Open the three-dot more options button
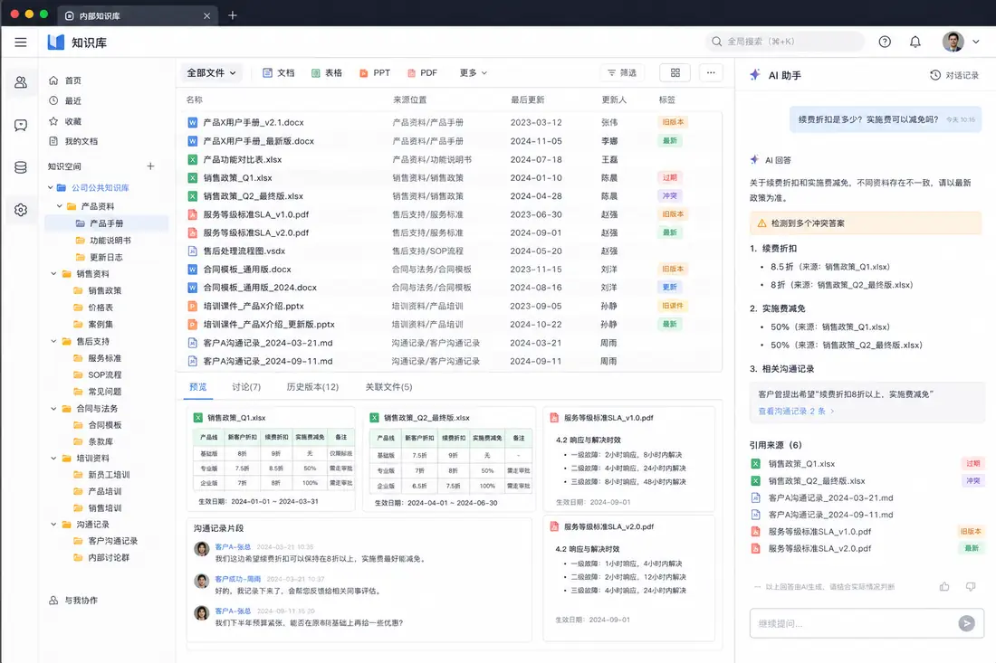 [x=711, y=73]
